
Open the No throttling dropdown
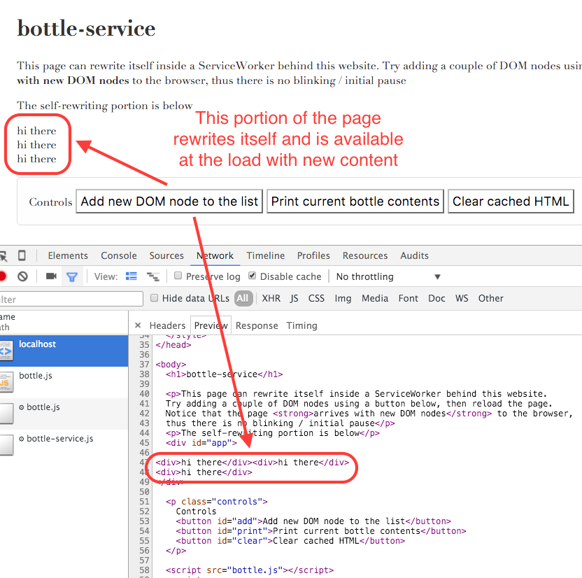388,276
